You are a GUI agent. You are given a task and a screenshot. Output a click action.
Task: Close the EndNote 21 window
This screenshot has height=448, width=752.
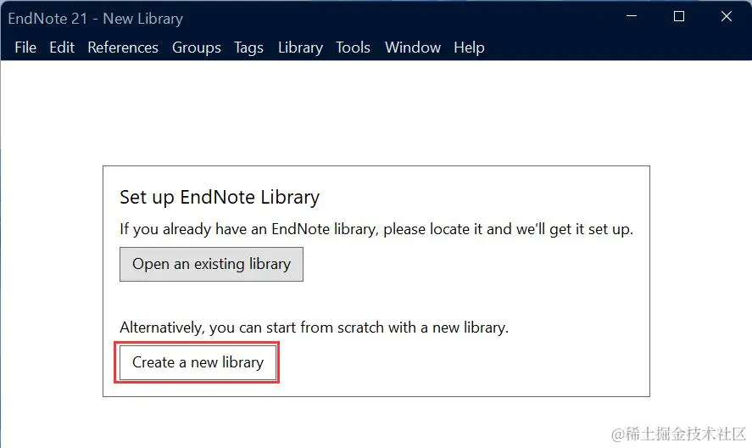(726, 16)
